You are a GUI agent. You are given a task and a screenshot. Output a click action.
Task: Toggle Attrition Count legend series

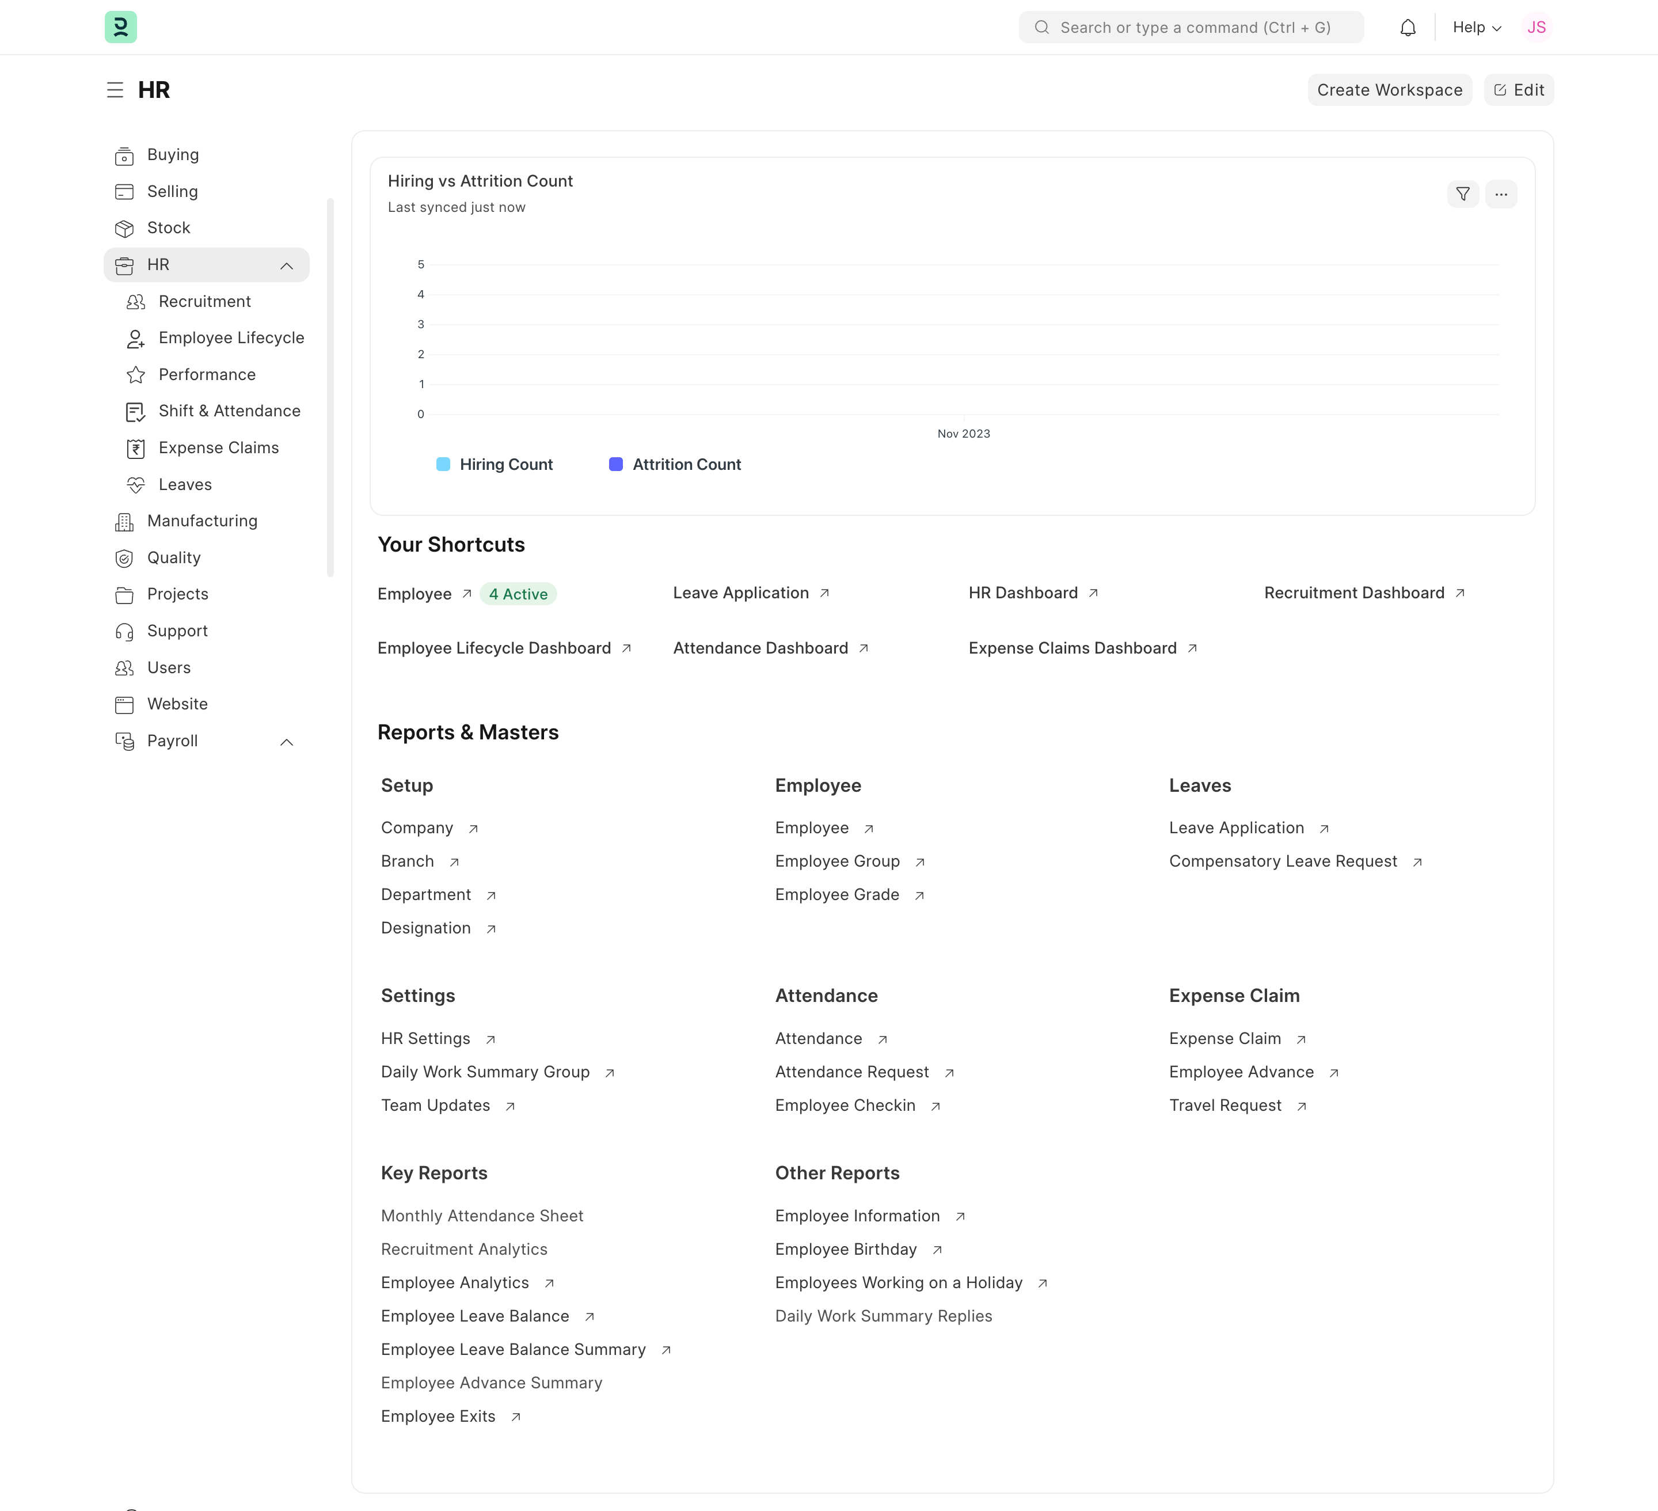pyautogui.click(x=686, y=464)
